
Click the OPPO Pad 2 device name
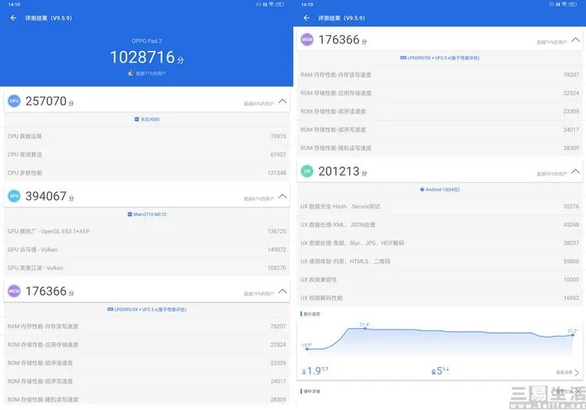[x=147, y=41]
